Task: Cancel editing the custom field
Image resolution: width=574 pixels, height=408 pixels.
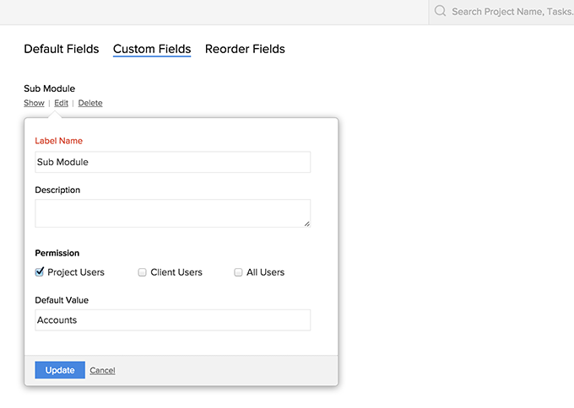Action: [x=102, y=370]
